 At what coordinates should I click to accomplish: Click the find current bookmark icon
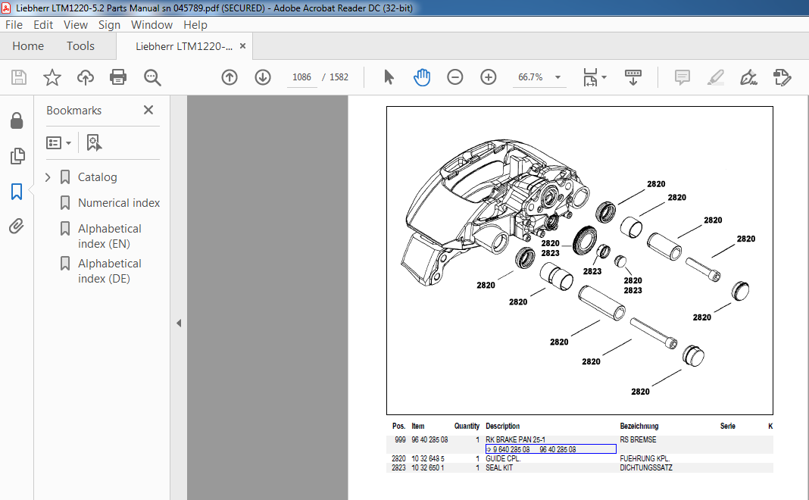(x=94, y=143)
